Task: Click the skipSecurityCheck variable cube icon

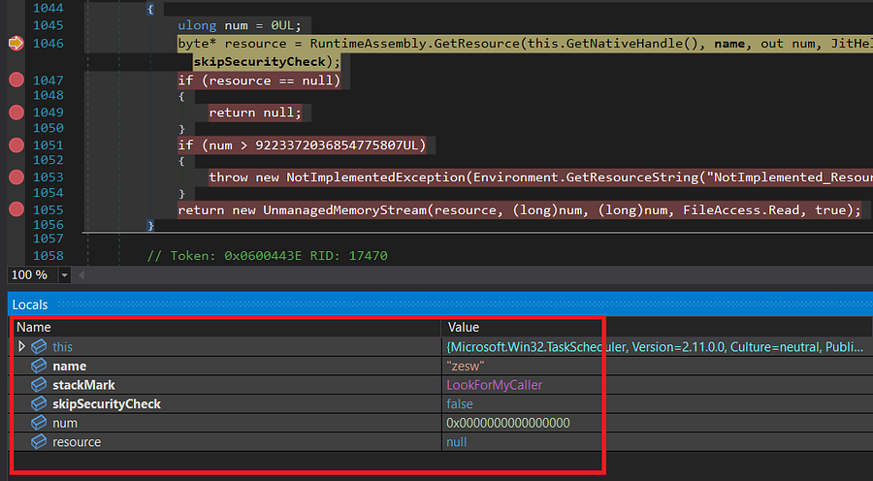Action: click(x=39, y=403)
